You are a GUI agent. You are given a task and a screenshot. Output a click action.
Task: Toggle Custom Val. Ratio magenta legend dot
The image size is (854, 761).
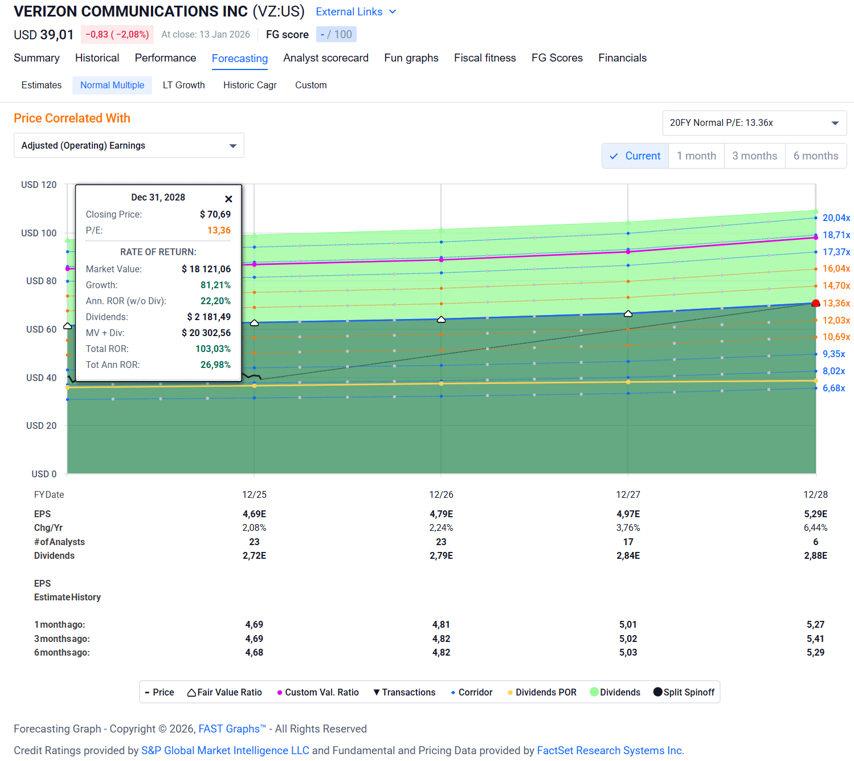280,693
